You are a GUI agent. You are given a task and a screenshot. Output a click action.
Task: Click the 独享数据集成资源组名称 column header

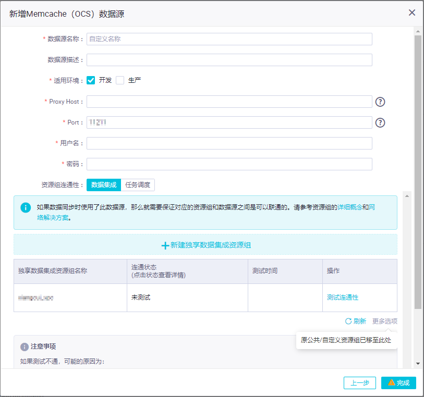click(70, 271)
